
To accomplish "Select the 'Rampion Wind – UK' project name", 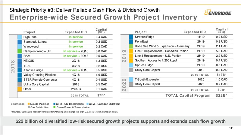I will 37,51.
